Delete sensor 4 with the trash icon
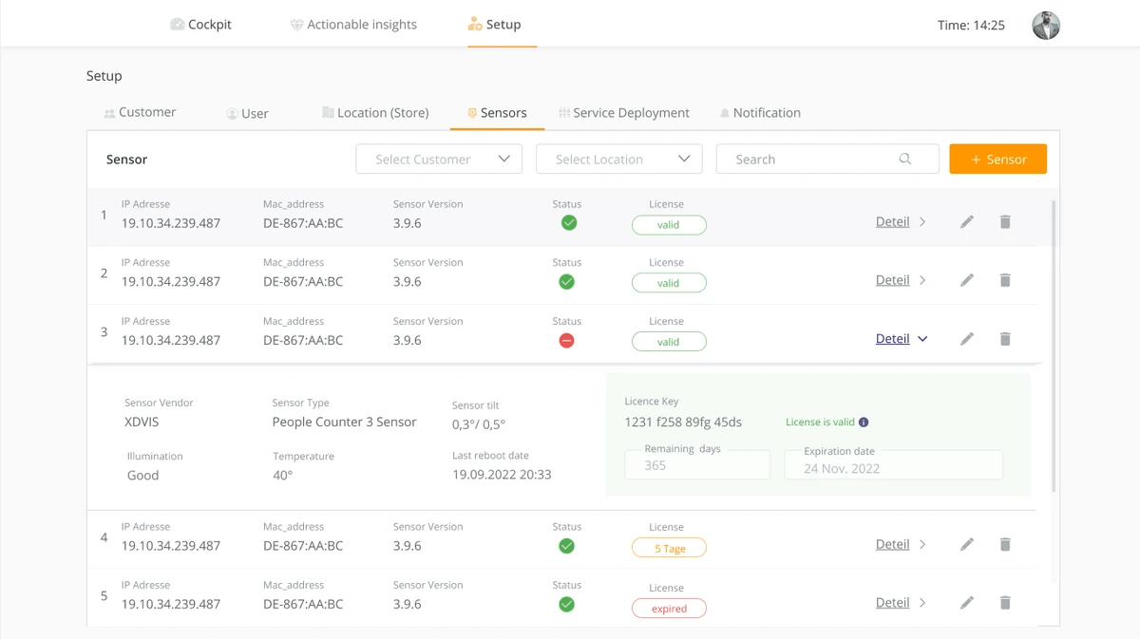The width and height of the screenshot is (1140, 639). (1005, 544)
